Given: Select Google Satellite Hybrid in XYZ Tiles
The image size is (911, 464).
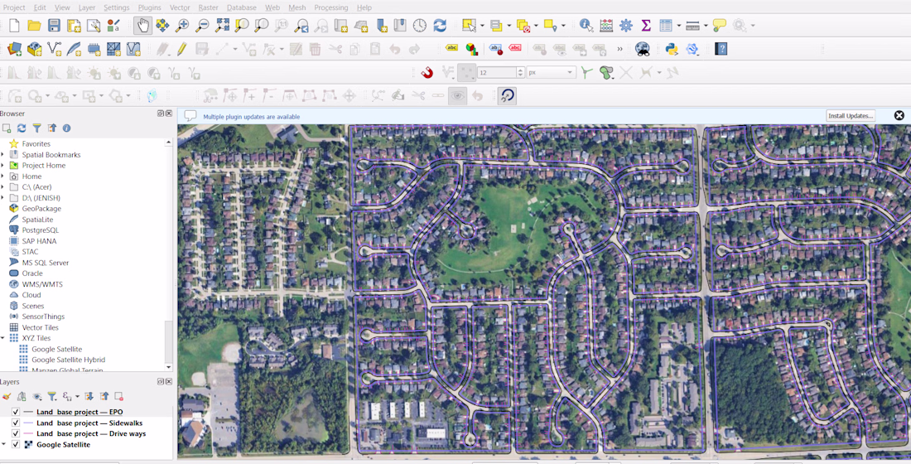Looking at the screenshot, I should pos(69,360).
